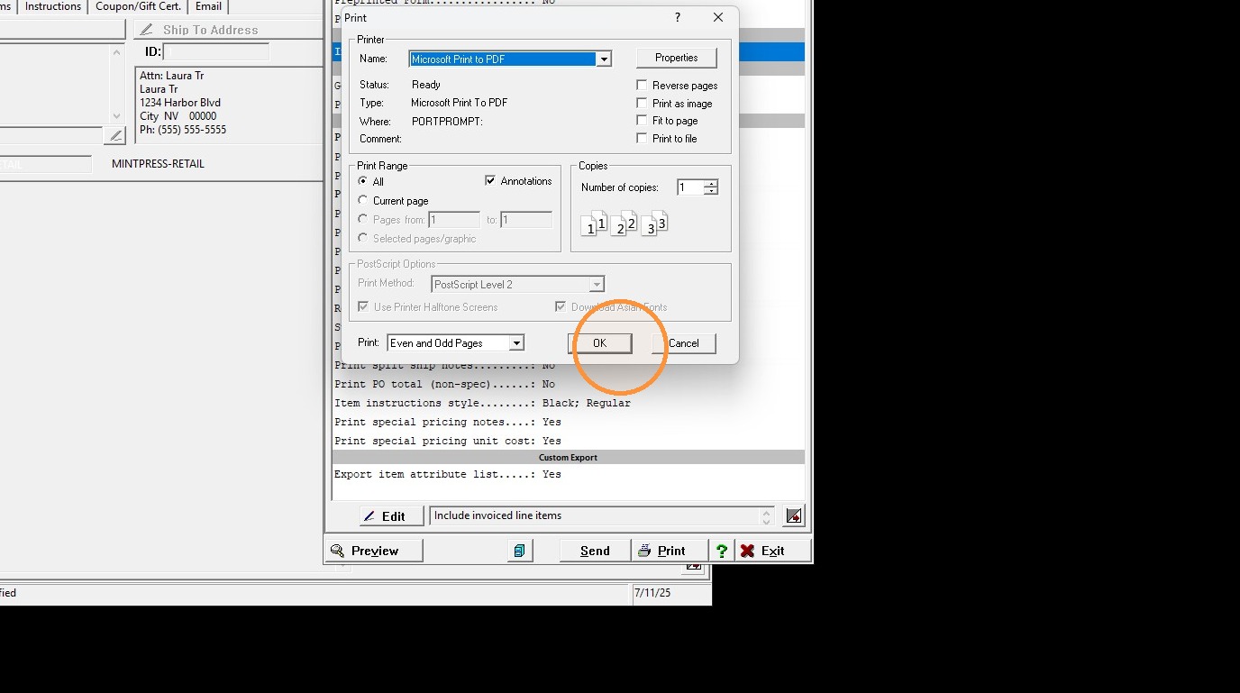The width and height of the screenshot is (1240, 693).
Task: Click the Ship To Address pencil icon
Action: (x=147, y=30)
